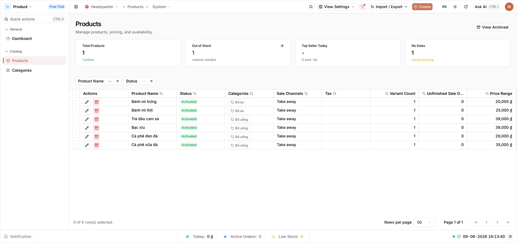Image resolution: width=517 pixels, height=243 pixels.
Task: Sort by Status column header
Action: pyautogui.click(x=188, y=93)
